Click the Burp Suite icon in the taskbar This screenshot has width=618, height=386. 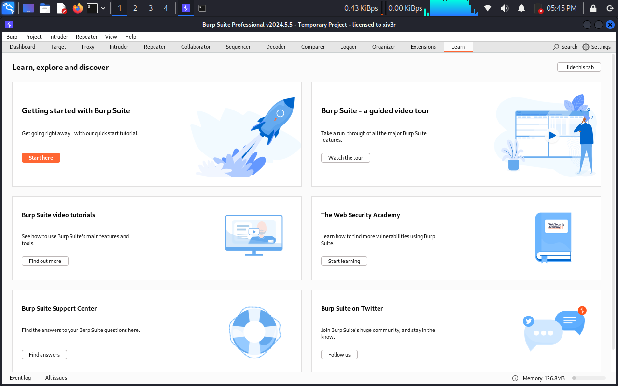tap(185, 8)
